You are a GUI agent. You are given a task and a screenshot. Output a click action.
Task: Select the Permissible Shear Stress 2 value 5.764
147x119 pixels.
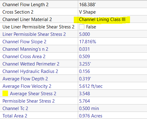(85, 101)
